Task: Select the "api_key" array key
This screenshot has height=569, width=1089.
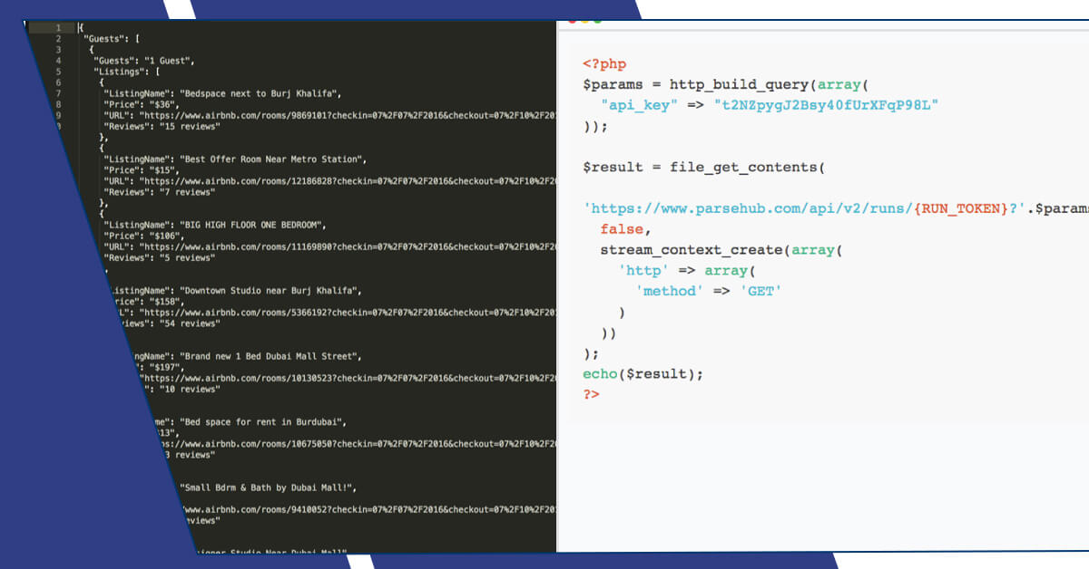Action: click(640, 105)
